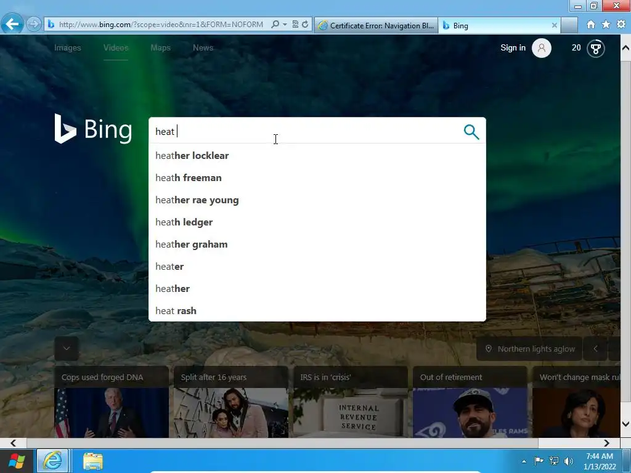Click the Internal Revenue Service thumbnail
The height and width of the screenshot is (473, 631).
pyautogui.click(x=350, y=413)
